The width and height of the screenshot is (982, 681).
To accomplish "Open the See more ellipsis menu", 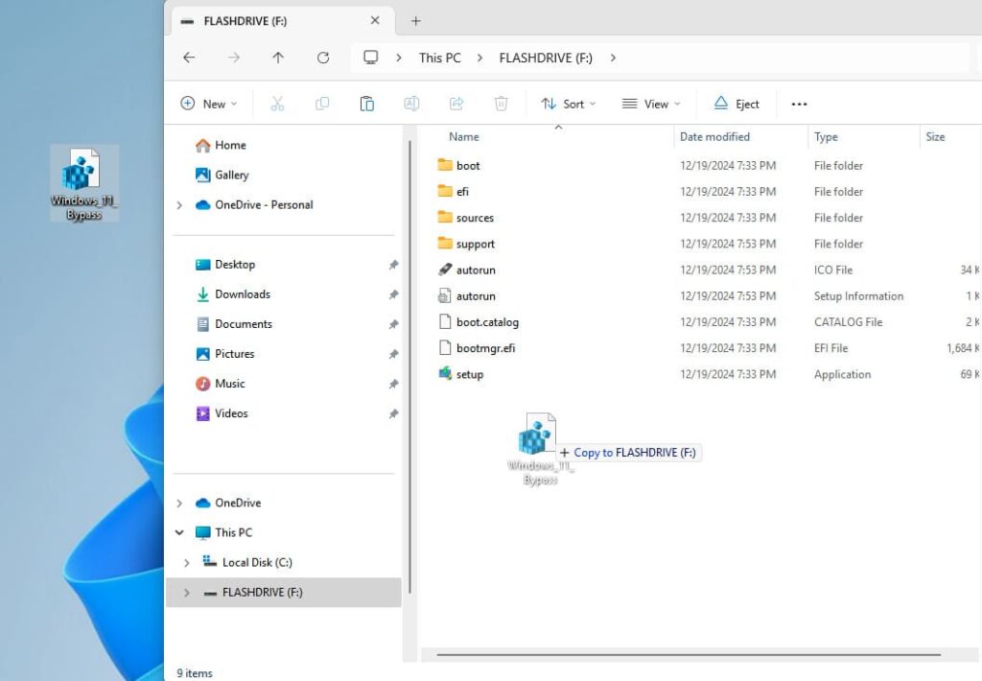I will pos(799,104).
